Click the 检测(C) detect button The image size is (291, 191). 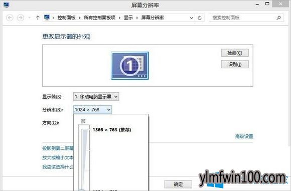click(235, 53)
